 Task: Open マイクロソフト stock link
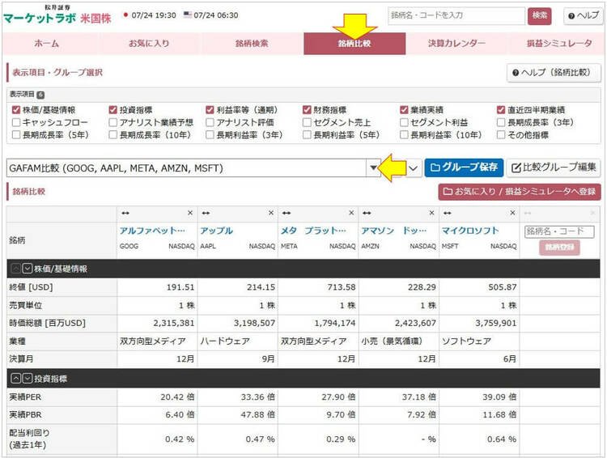pos(470,231)
